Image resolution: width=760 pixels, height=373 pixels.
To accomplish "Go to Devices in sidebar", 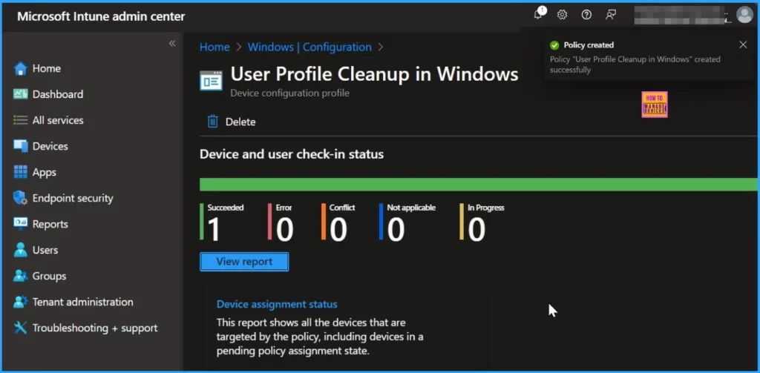I will [50, 146].
